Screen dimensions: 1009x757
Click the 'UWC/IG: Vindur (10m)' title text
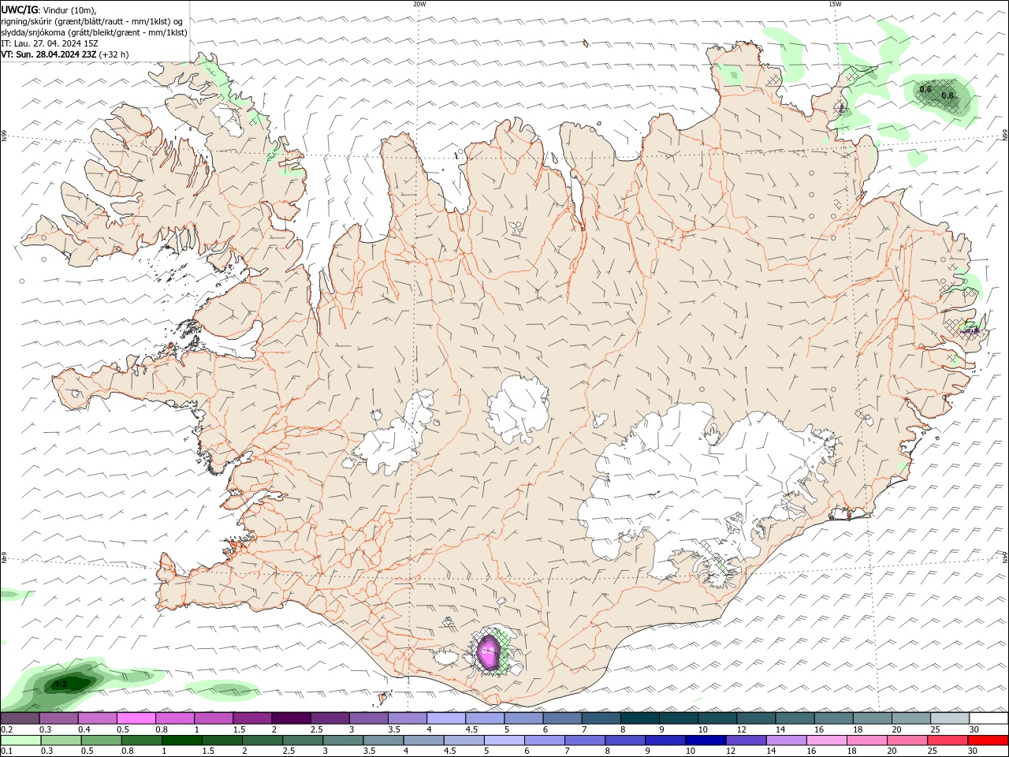(x=50, y=9)
